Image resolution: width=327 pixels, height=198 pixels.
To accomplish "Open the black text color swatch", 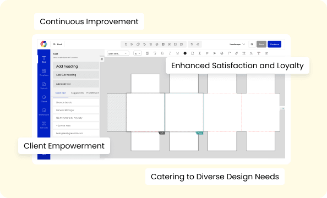I will click(x=185, y=53).
